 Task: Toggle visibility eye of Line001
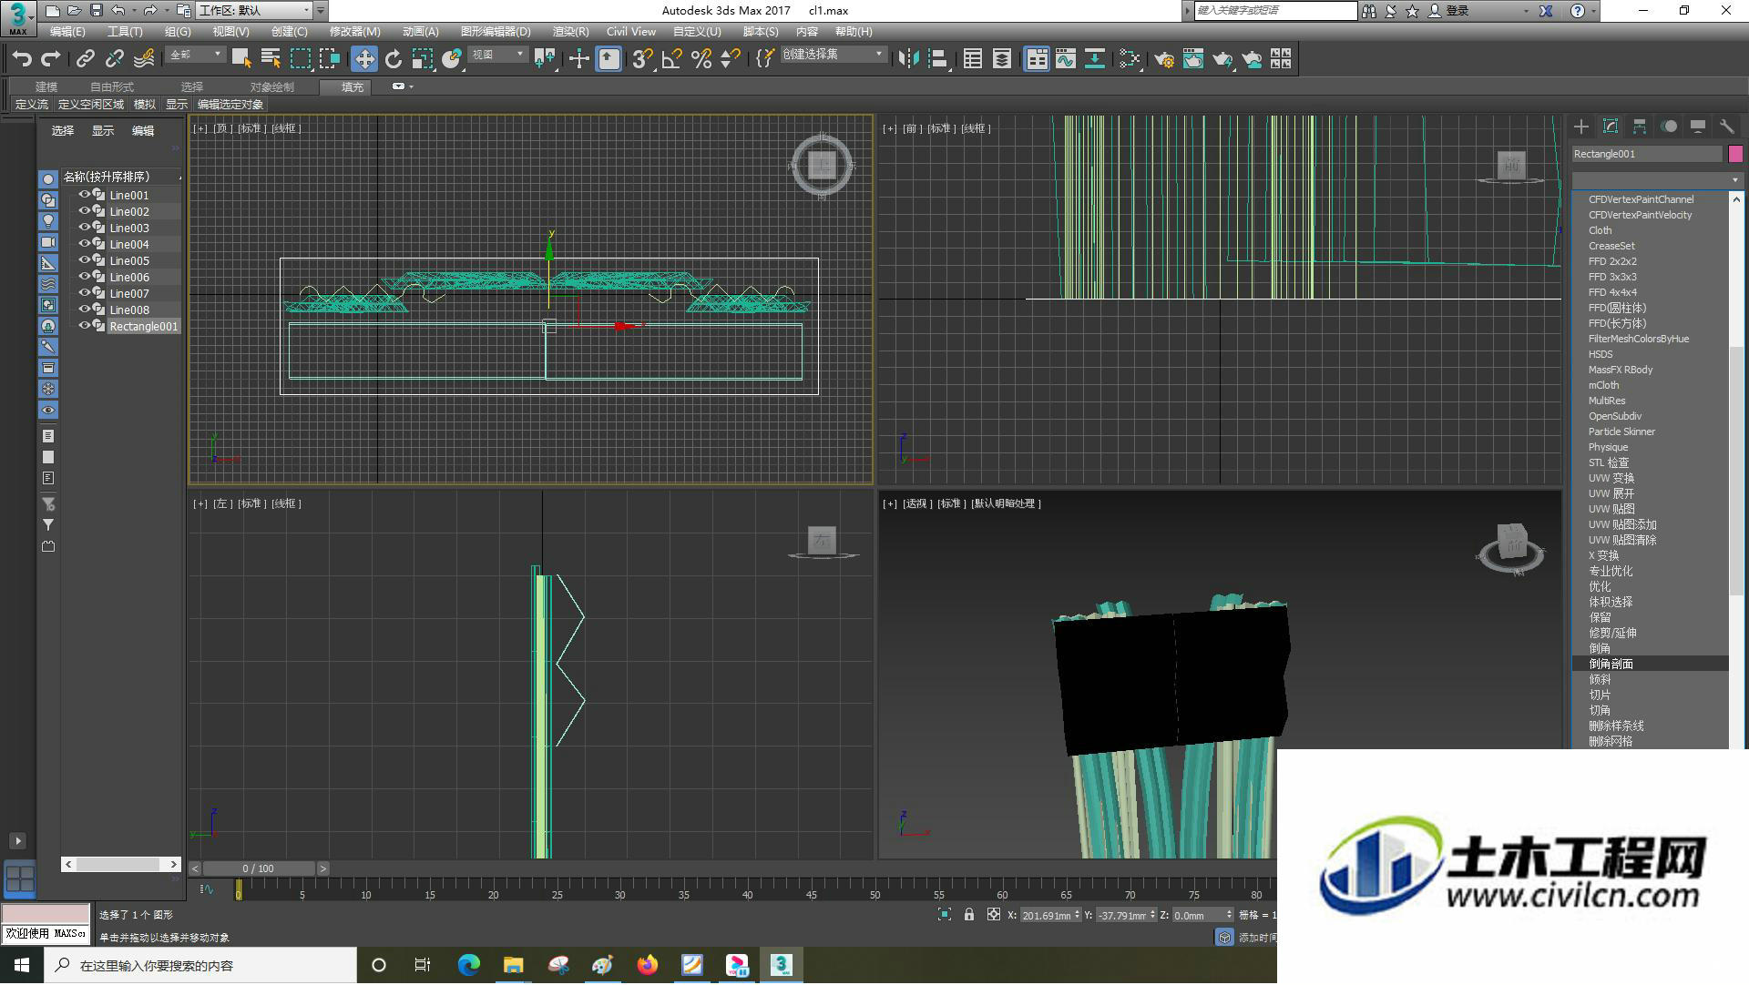[85, 195]
